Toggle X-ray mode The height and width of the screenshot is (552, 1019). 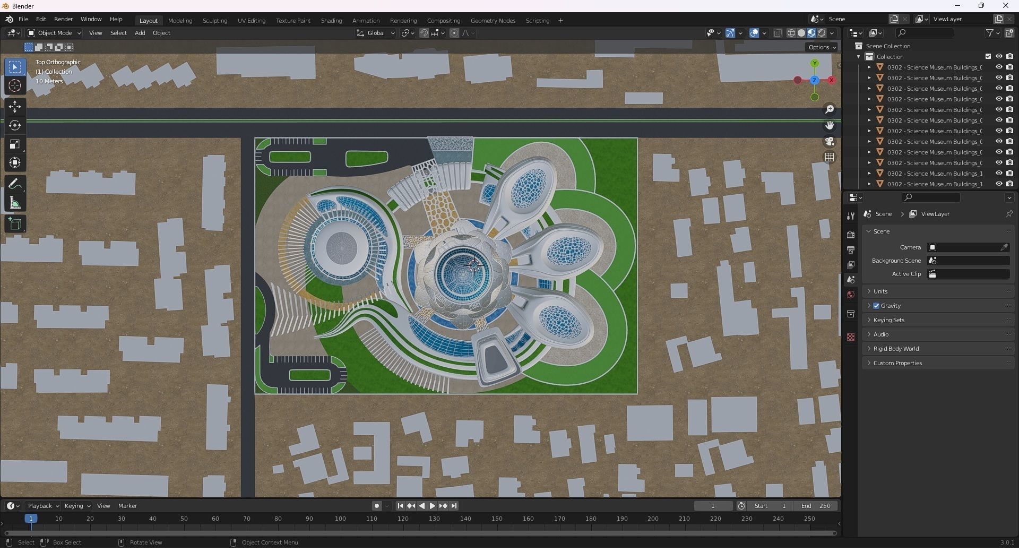[x=778, y=33]
